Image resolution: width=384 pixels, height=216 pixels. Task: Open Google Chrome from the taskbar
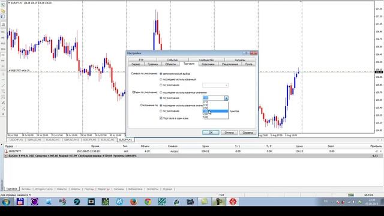[148, 202]
